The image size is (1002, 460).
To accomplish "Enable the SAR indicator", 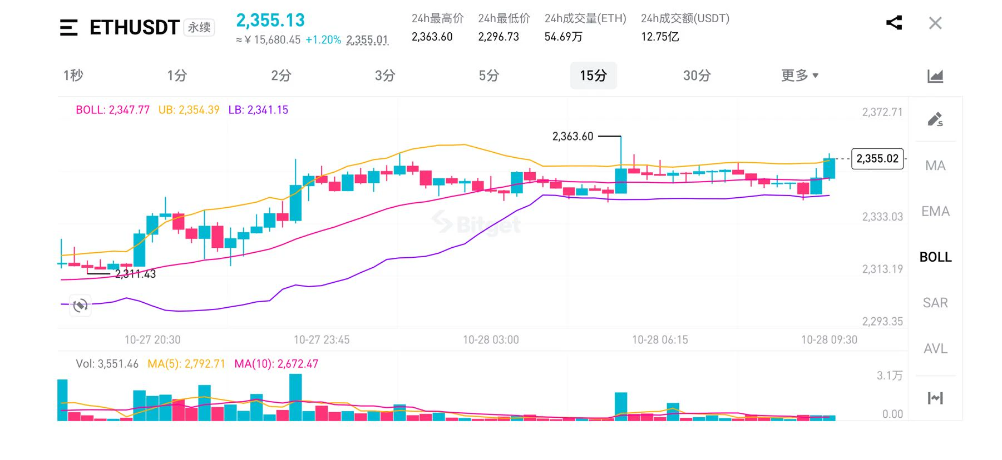I will pos(935,303).
